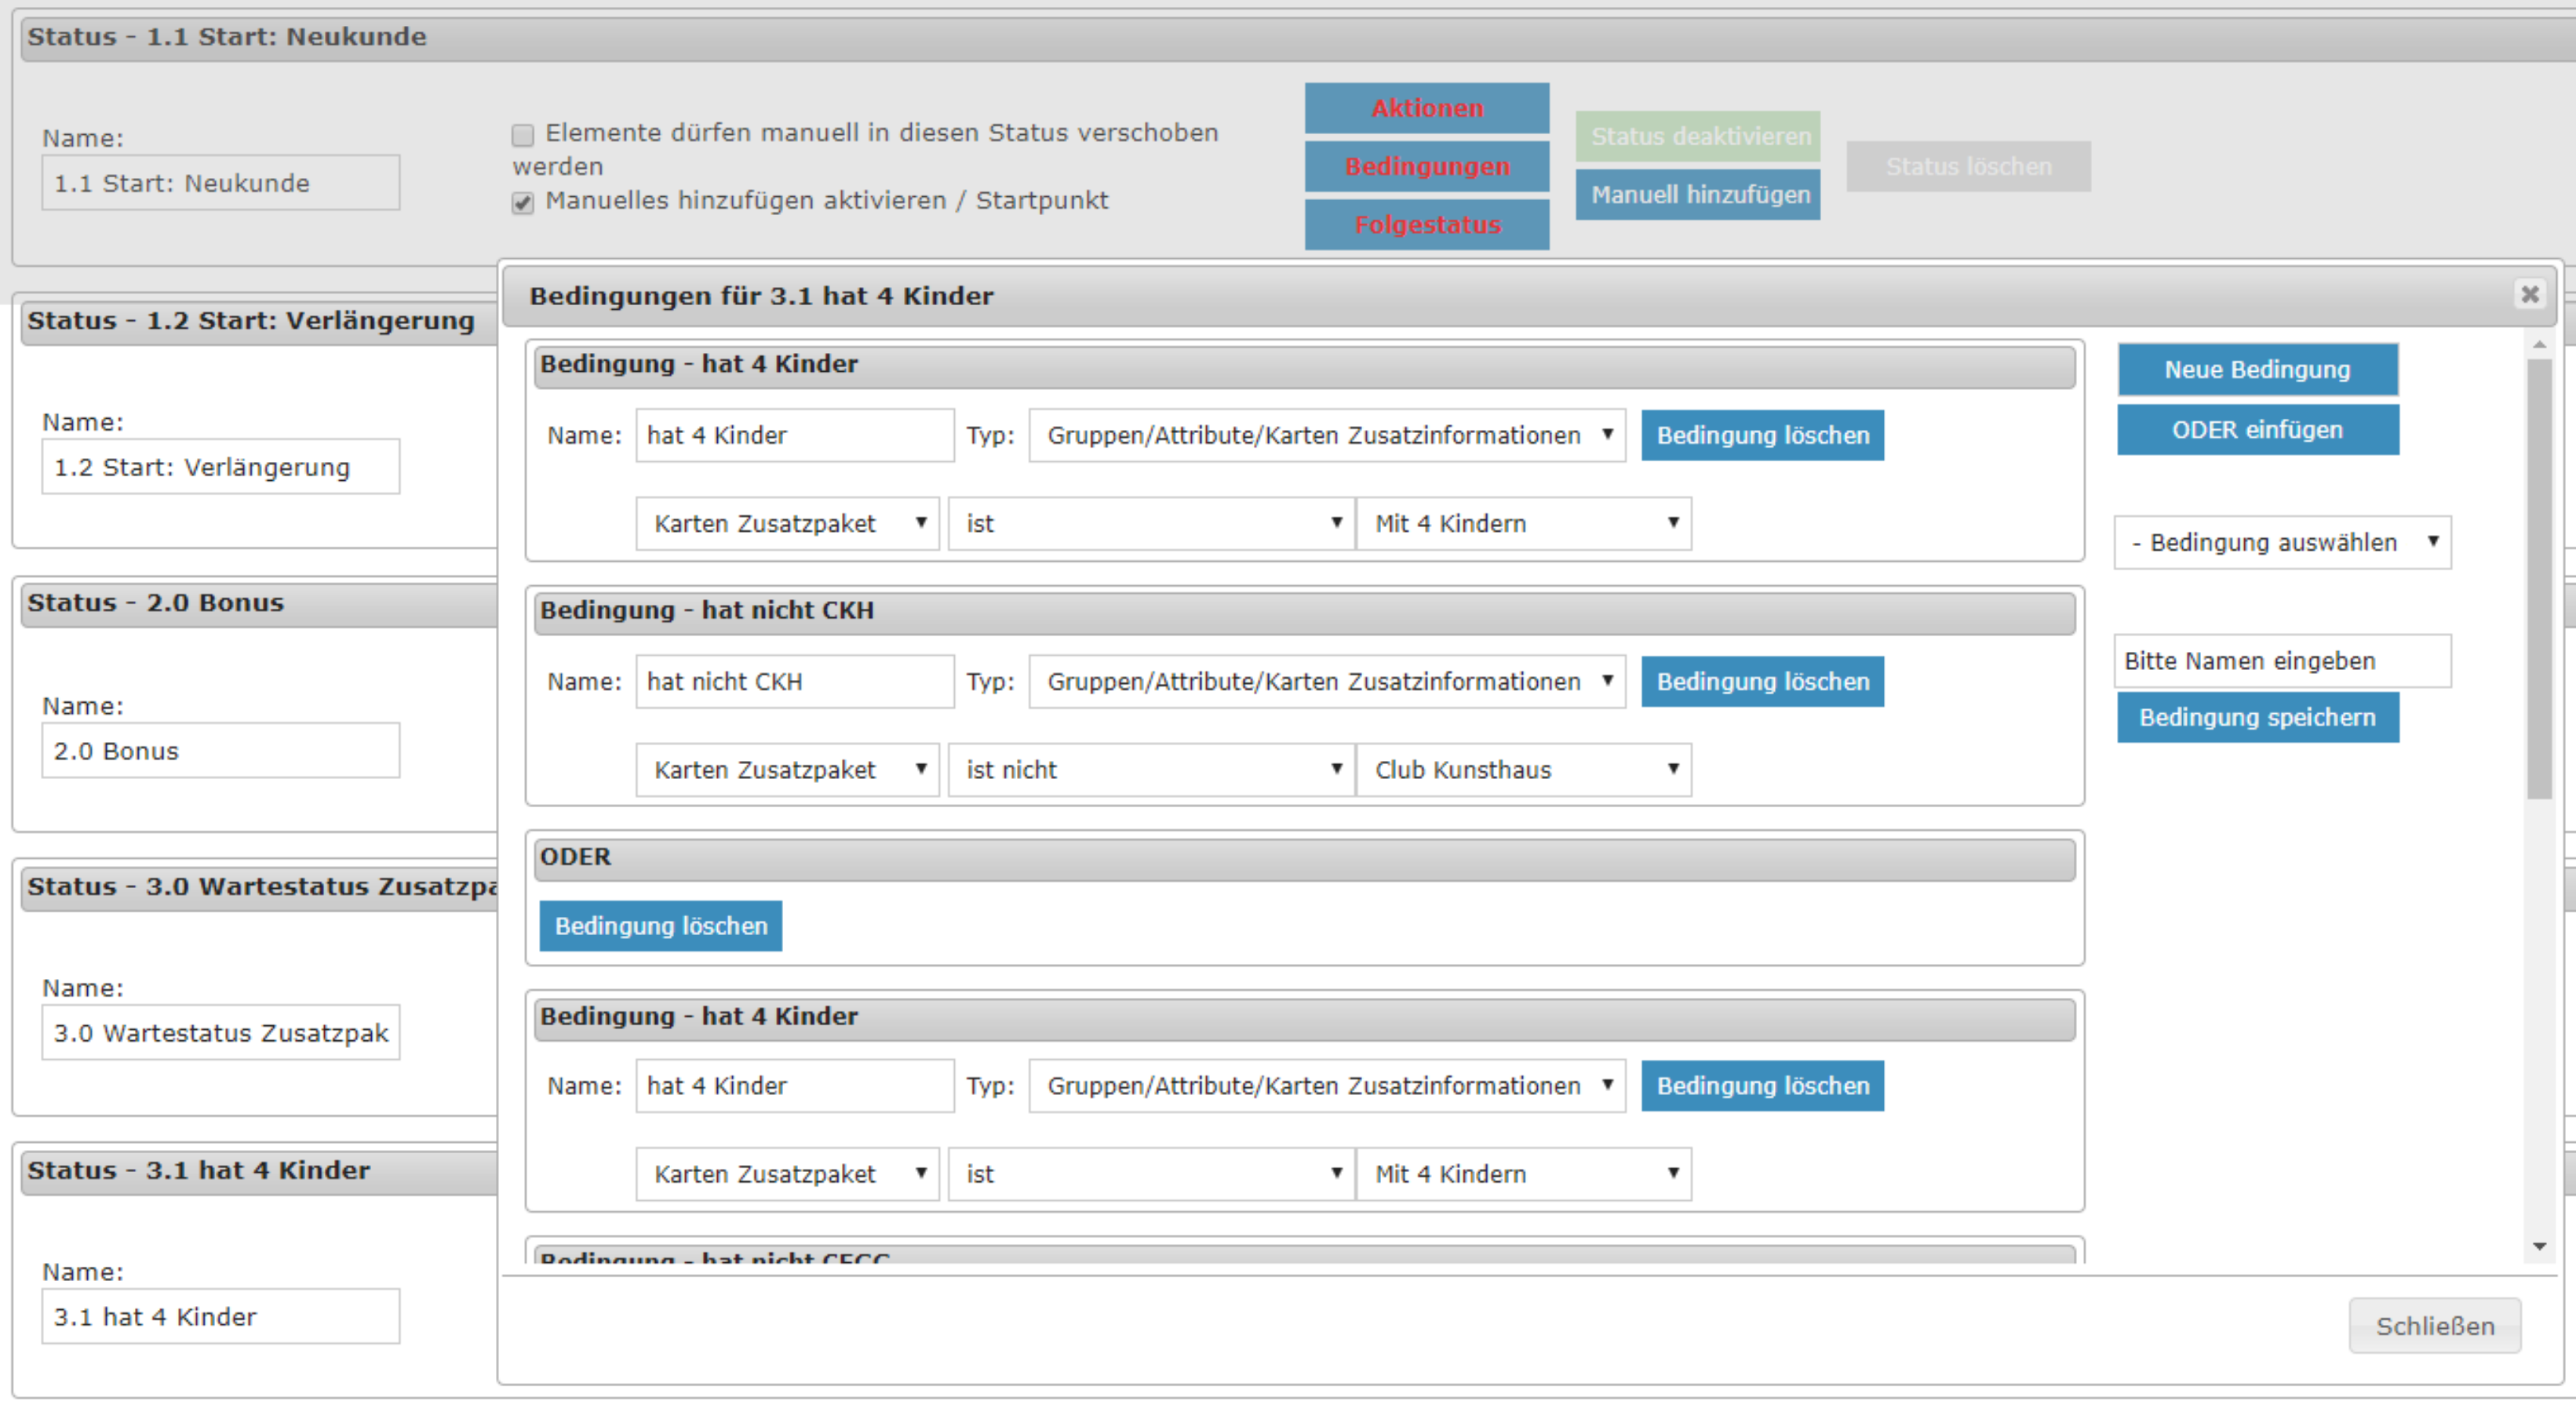Open the 'ist' operator dropdown in first condition
Viewport: 2576px width, 1412px height.
pyautogui.click(x=1151, y=523)
